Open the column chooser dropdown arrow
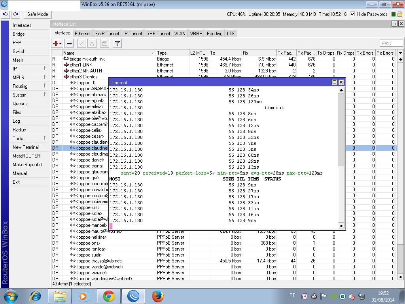The height and width of the screenshot is (304, 405). (400, 53)
